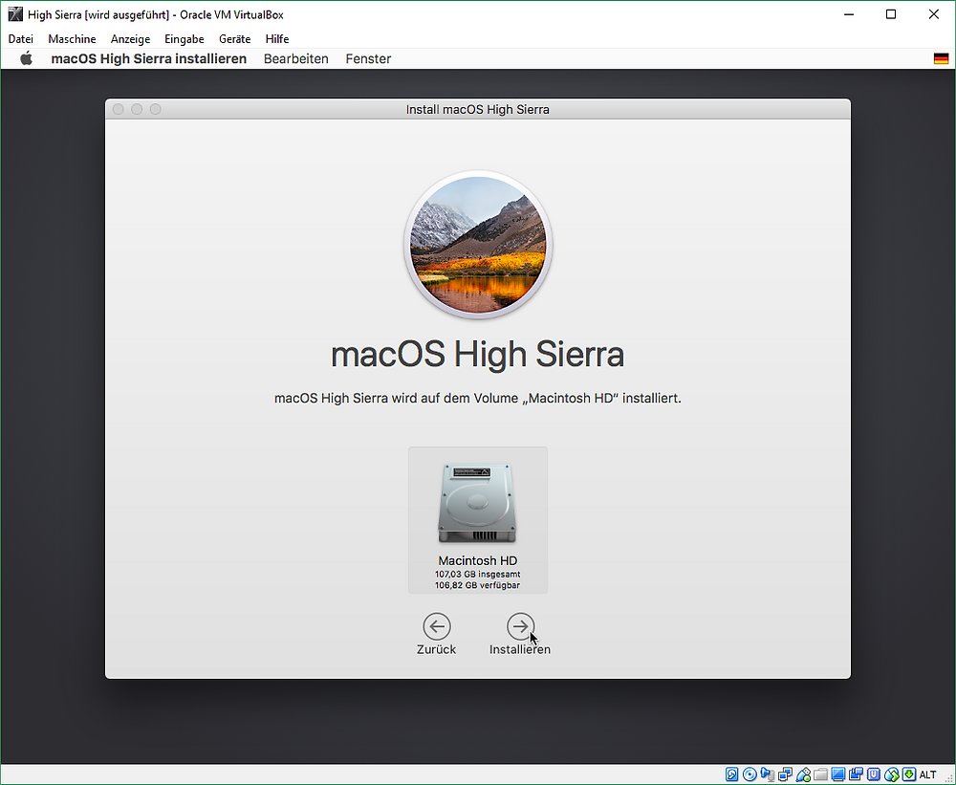The width and height of the screenshot is (956, 785).
Task: Open the Fenster menu
Action: pyautogui.click(x=368, y=58)
